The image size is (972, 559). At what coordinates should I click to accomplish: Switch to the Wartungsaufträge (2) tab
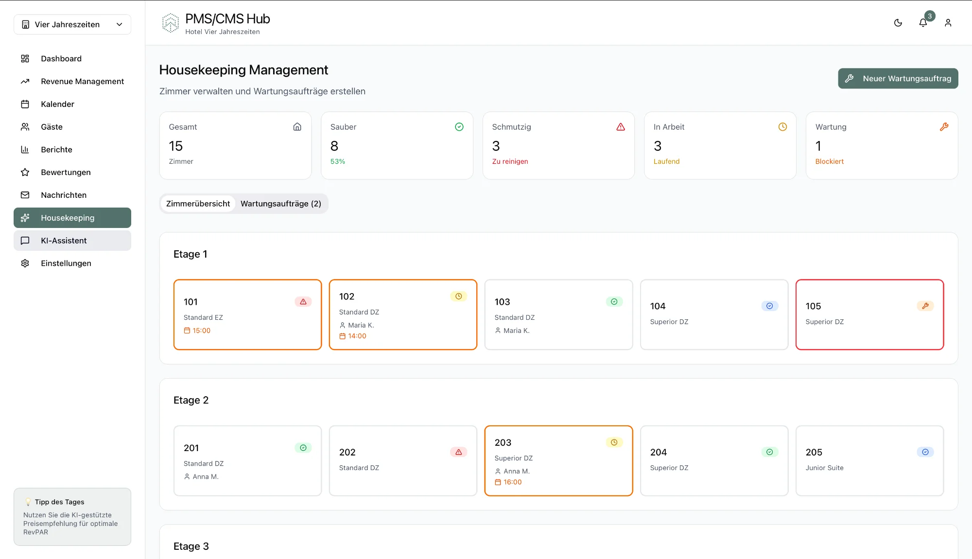(280, 204)
